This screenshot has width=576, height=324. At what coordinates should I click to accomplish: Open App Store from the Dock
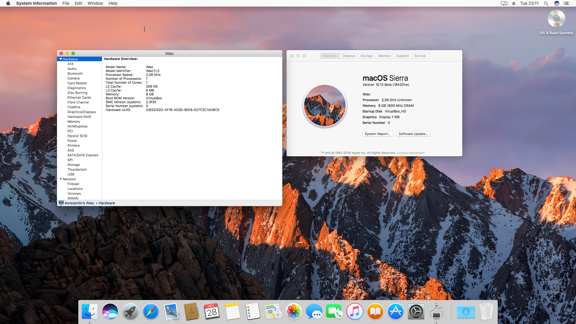(x=396, y=312)
